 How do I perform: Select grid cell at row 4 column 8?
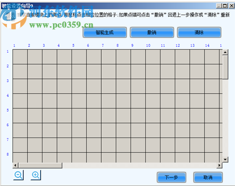point(123,101)
